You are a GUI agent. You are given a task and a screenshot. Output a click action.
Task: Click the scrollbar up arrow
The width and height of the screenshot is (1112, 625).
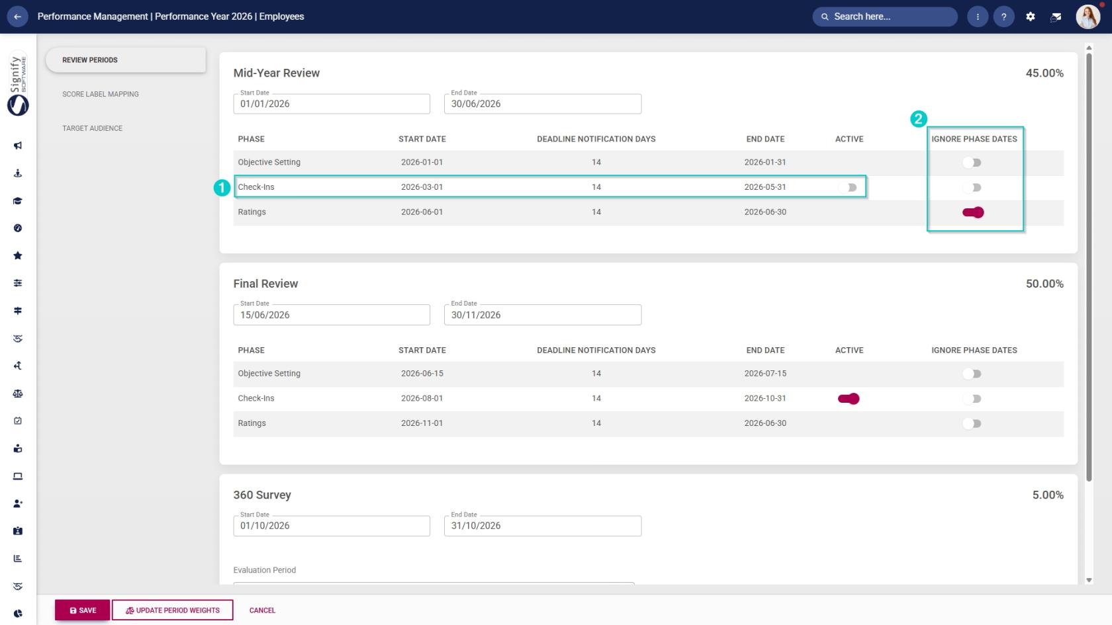coord(1089,48)
